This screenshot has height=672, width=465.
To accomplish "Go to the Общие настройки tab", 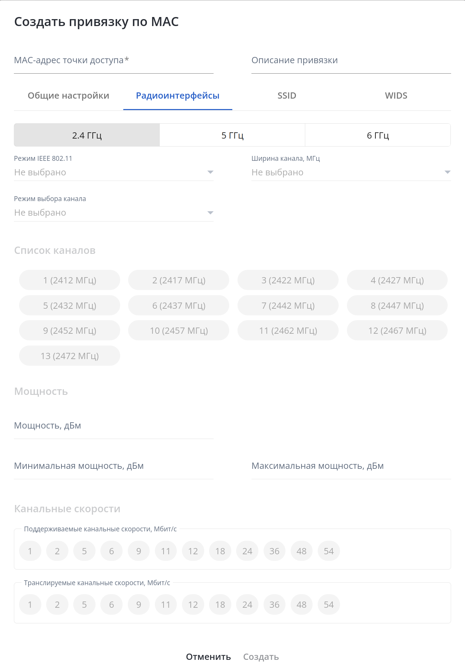I will click(68, 96).
